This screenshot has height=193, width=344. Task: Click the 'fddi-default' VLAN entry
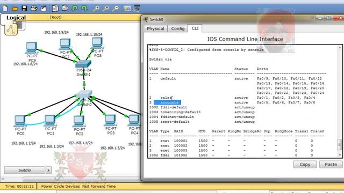point(174,107)
